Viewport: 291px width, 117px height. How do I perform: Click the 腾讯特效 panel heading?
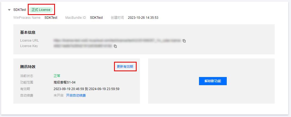coord(28,67)
